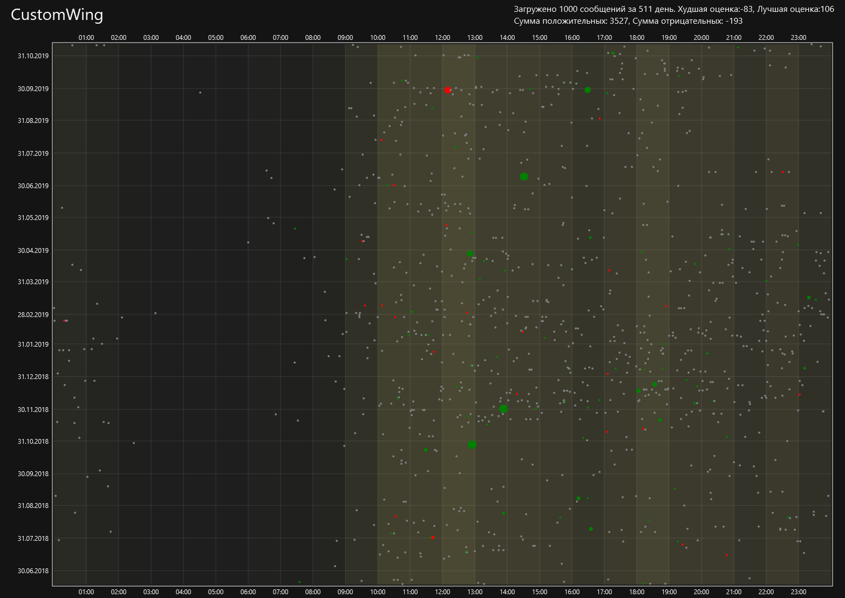Click the 31.05.2019 date label

[33, 217]
